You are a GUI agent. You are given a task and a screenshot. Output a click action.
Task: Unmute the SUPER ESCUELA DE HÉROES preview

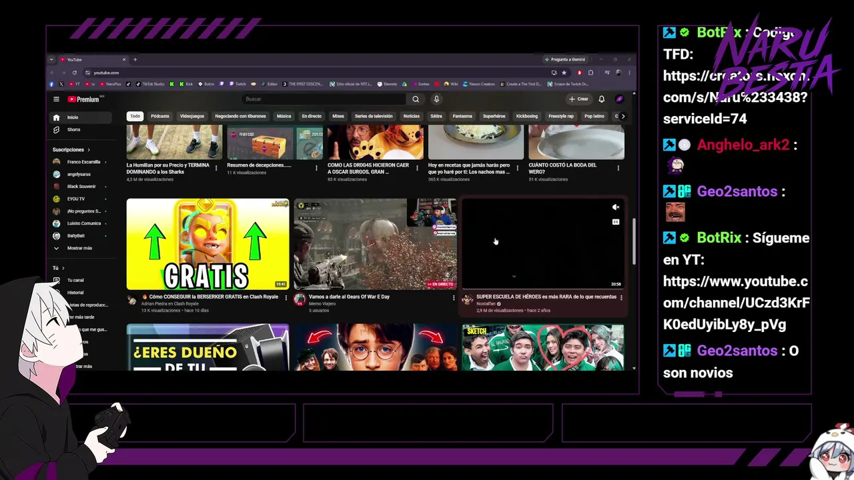point(616,207)
